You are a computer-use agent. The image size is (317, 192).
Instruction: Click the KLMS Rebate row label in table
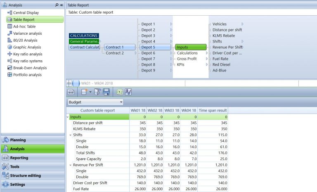(x=84, y=129)
